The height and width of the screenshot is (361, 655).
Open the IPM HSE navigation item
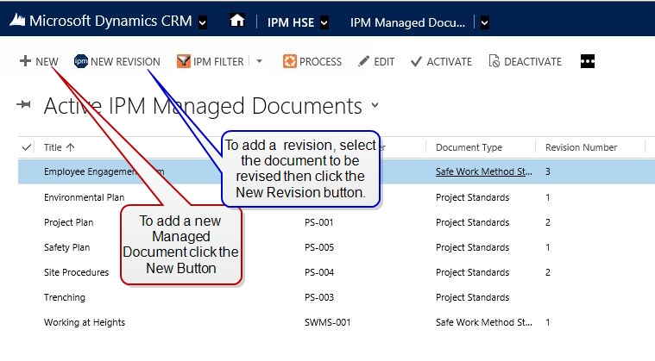[x=292, y=22]
